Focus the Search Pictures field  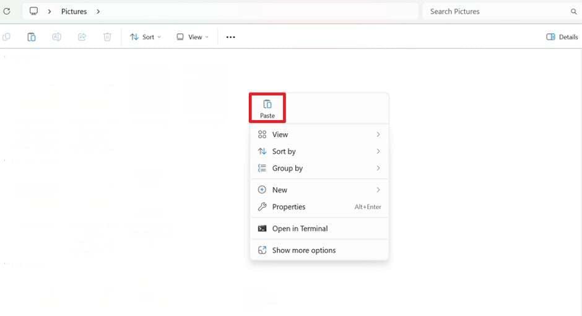(x=501, y=12)
